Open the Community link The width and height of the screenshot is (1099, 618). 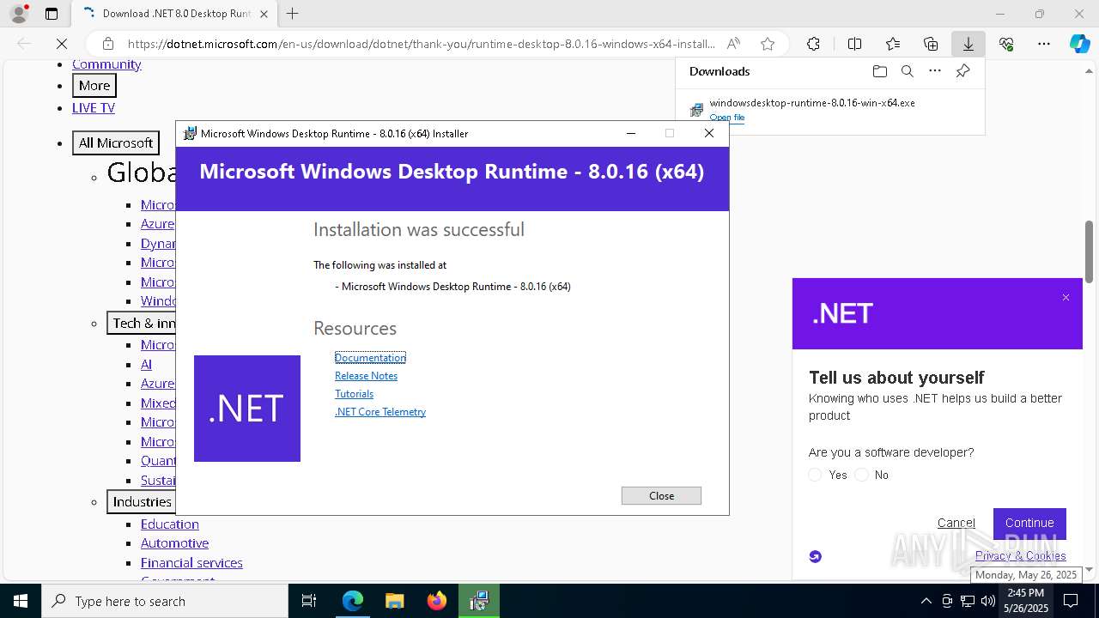106,64
